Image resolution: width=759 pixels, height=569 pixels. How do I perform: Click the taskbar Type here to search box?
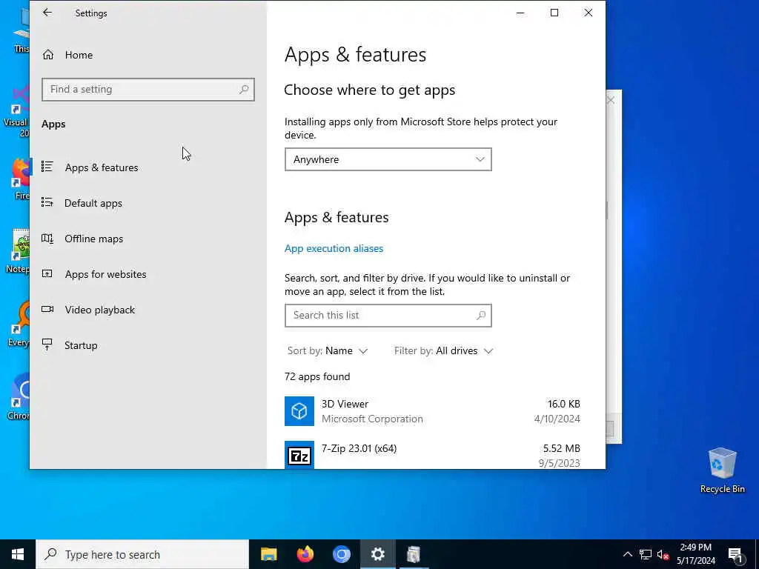point(142,554)
